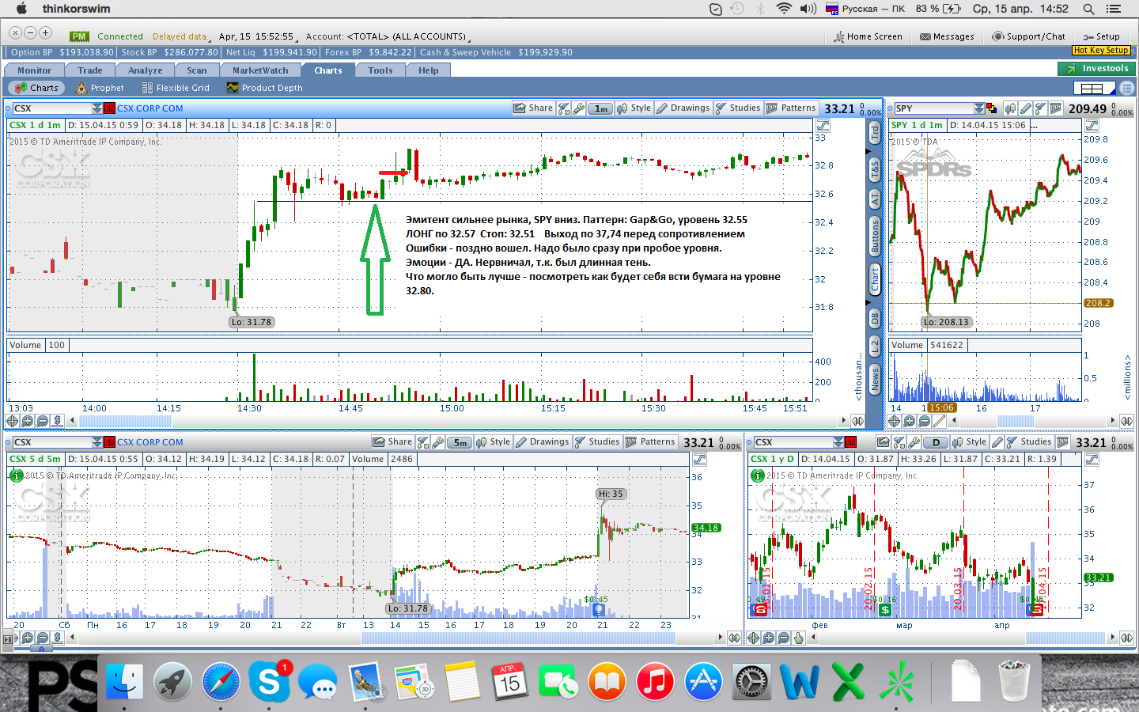This screenshot has width=1139, height=712.
Task: Open the Setup menu
Action: [1101, 36]
